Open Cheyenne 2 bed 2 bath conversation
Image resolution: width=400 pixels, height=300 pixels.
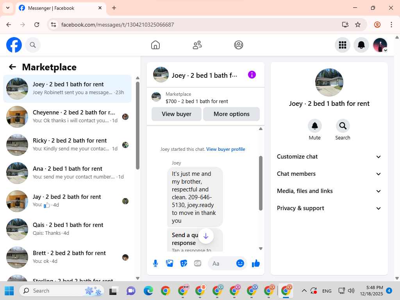(67, 116)
